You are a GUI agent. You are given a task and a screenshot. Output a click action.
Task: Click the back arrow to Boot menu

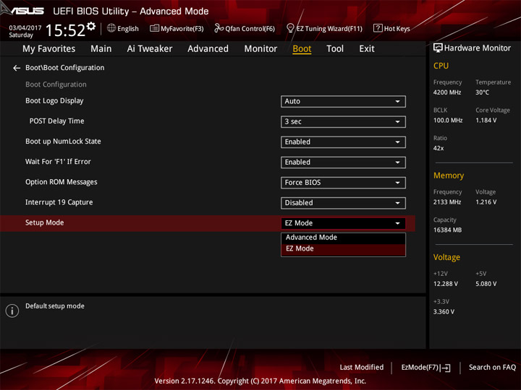click(x=17, y=68)
